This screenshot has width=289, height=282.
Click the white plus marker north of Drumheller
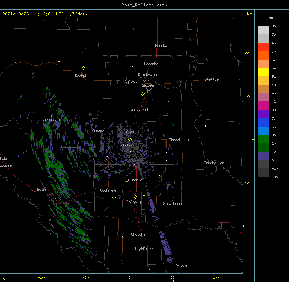click(205, 126)
